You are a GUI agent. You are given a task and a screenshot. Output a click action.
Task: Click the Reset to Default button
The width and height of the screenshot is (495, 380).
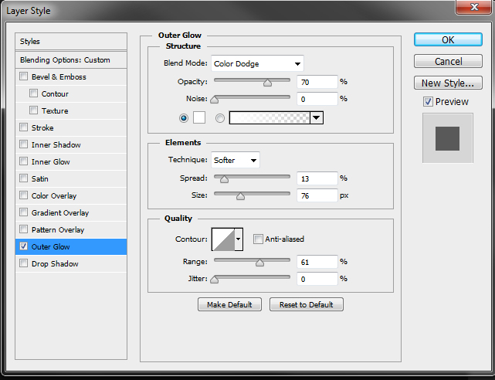coord(306,304)
